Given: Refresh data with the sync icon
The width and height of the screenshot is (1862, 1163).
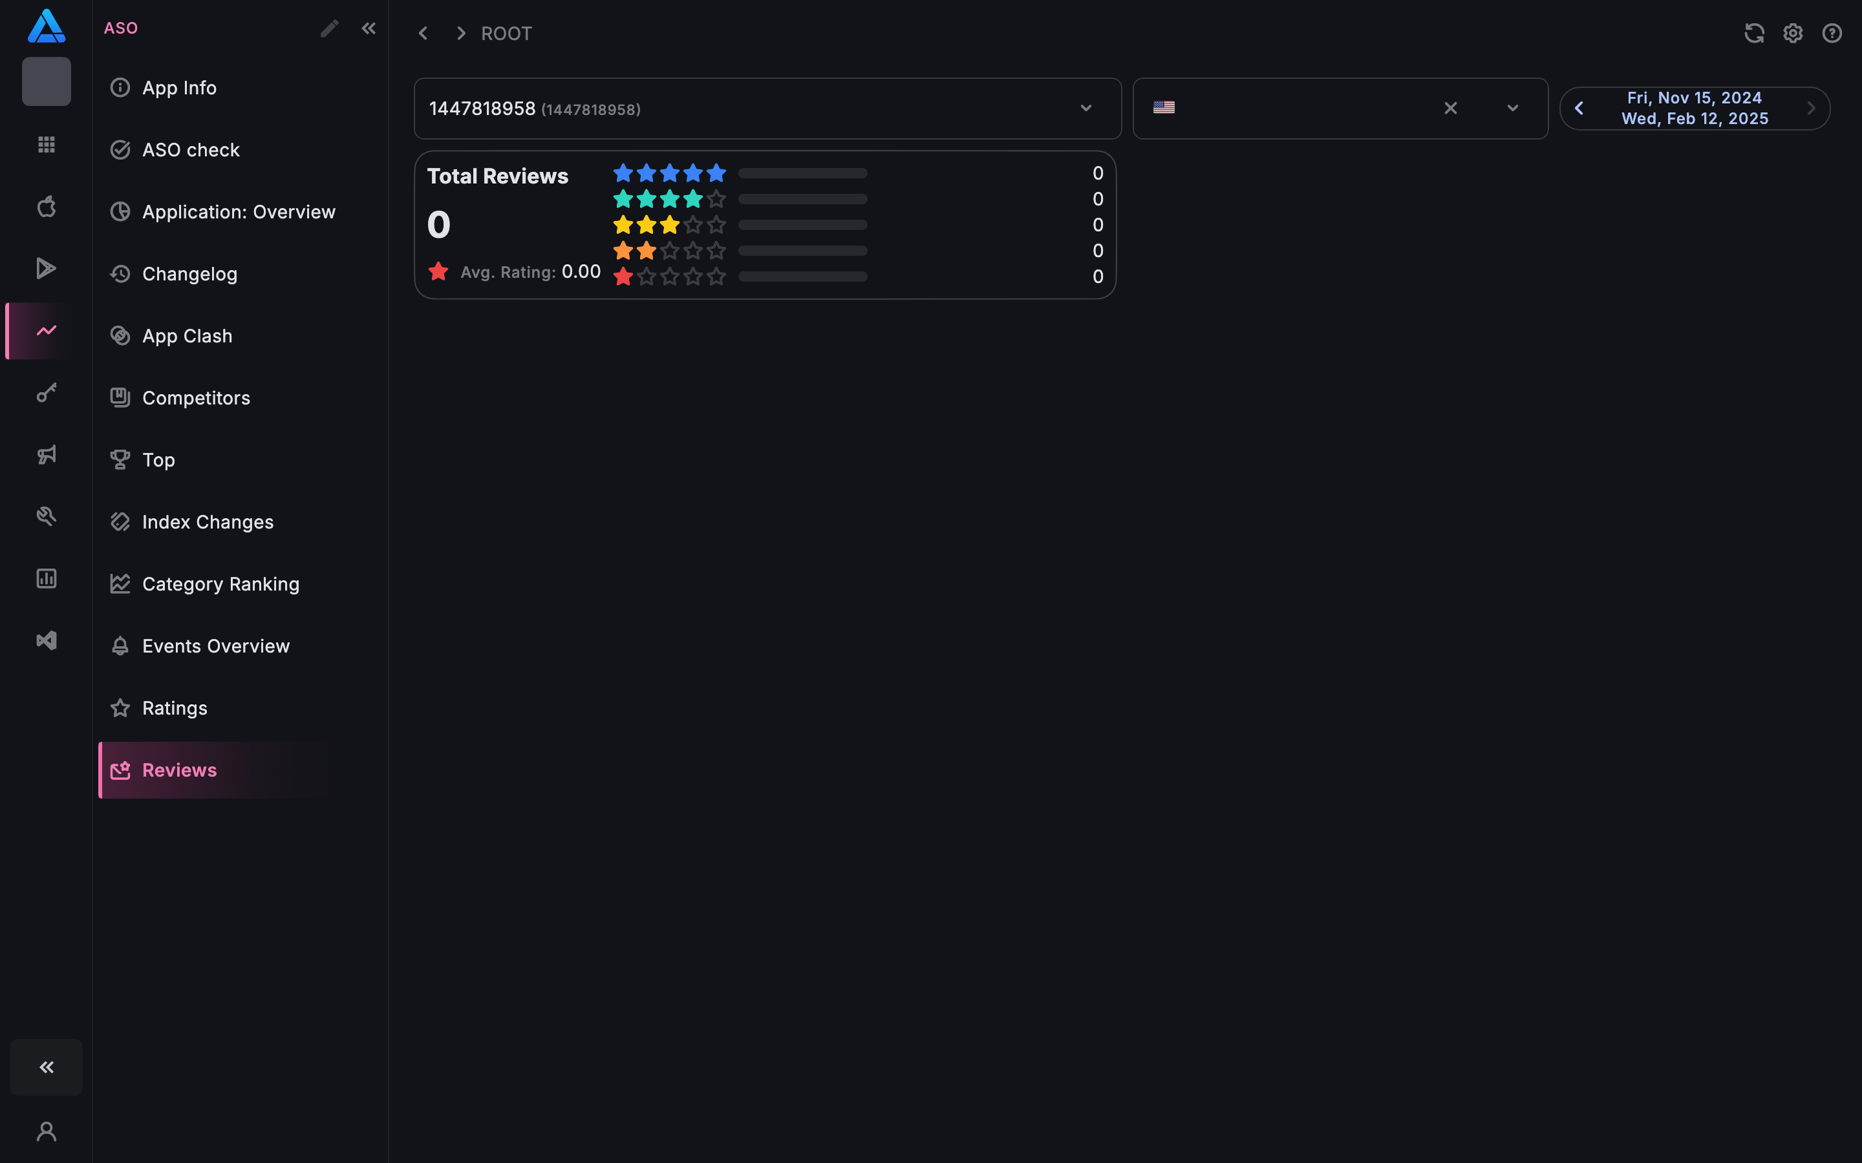Looking at the screenshot, I should click(1754, 33).
